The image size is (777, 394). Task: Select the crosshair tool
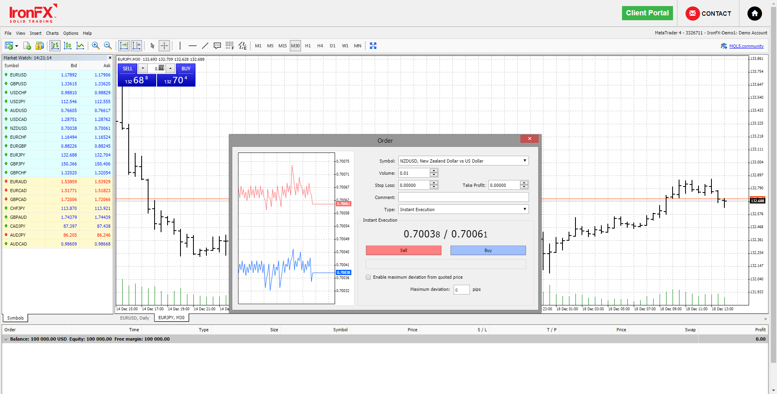[x=164, y=46]
